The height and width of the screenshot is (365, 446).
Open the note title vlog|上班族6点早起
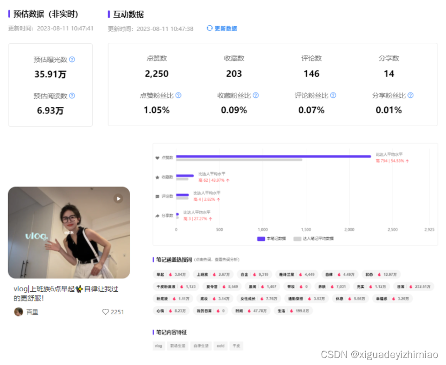coord(66,293)
